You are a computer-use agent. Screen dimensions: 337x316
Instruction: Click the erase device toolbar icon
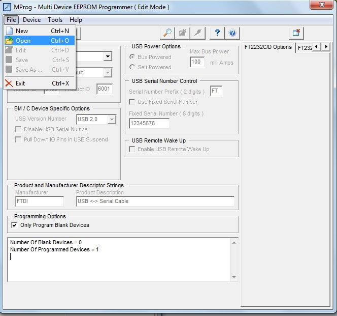(x=183, y=33)
